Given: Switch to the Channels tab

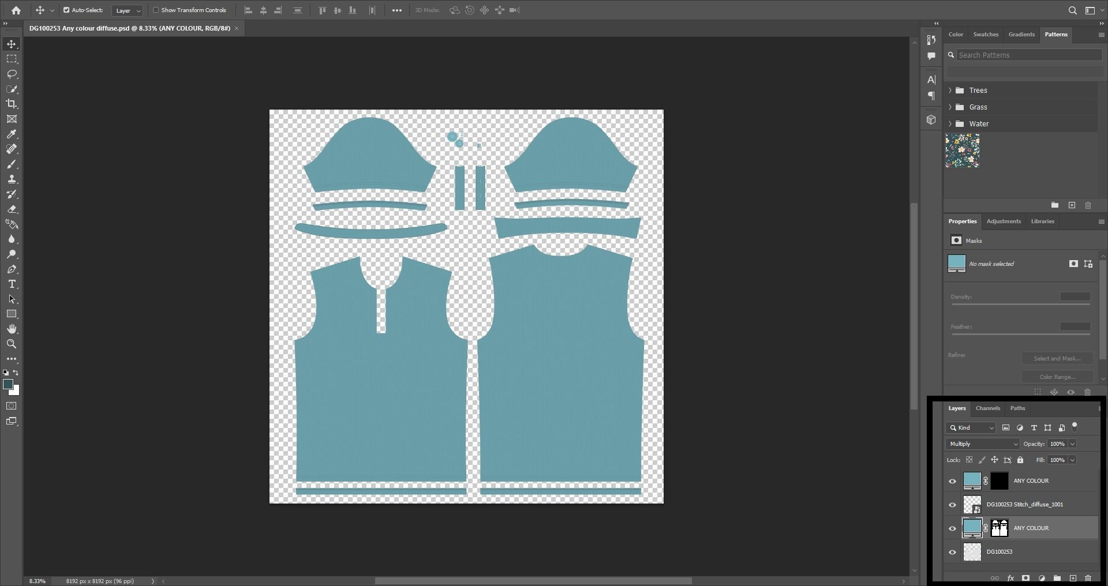Looking at the screenshot, I should coord(987,408).
